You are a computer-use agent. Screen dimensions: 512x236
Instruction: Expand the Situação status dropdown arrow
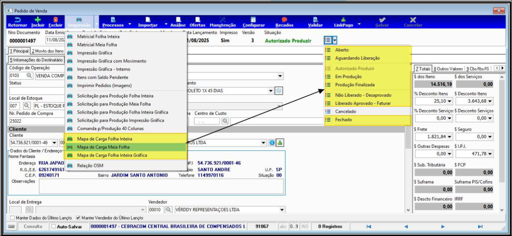(x=335, y=40)
